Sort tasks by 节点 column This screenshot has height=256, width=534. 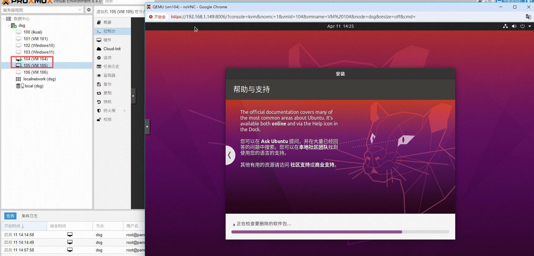point(108,226)
